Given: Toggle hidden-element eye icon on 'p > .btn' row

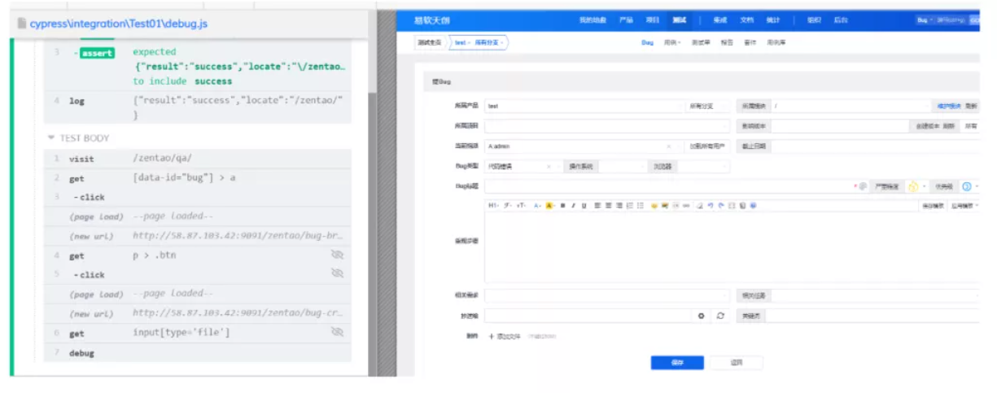Looking at the screenshot, I should tap(337, 255).
